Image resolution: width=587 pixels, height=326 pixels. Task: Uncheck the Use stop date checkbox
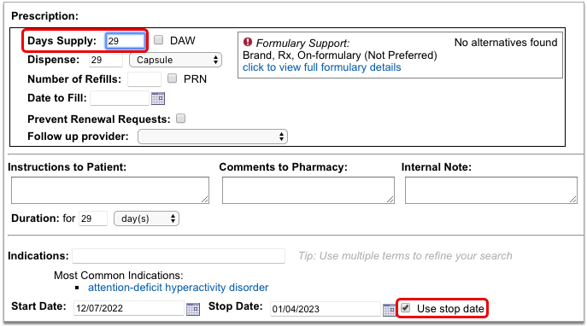406,308
